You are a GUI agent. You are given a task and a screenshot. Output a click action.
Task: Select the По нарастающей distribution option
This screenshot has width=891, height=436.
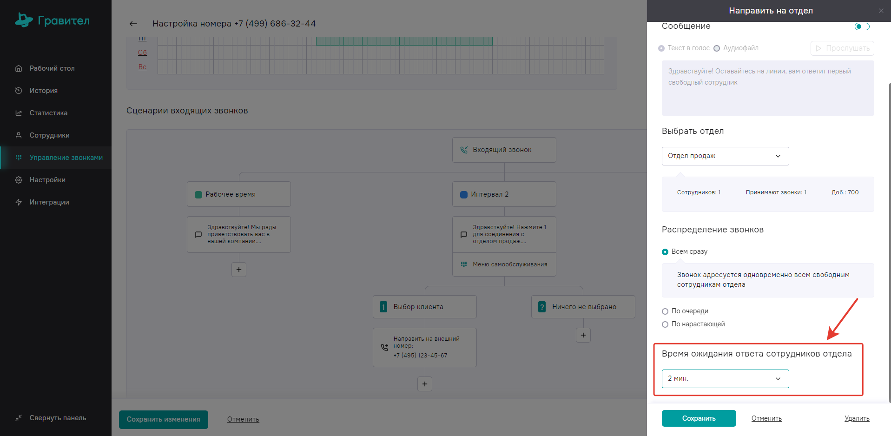[x=665, y=324]
